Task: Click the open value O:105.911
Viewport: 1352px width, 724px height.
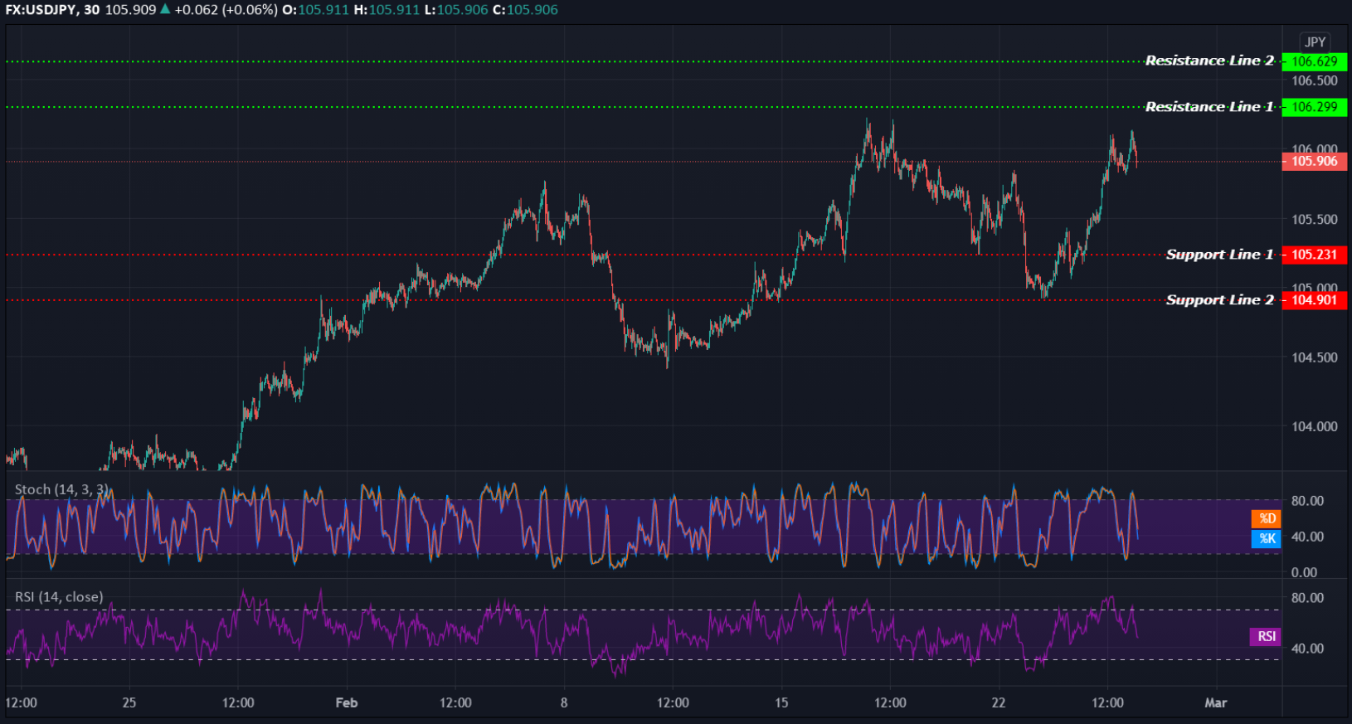Action: click(315, 10)
